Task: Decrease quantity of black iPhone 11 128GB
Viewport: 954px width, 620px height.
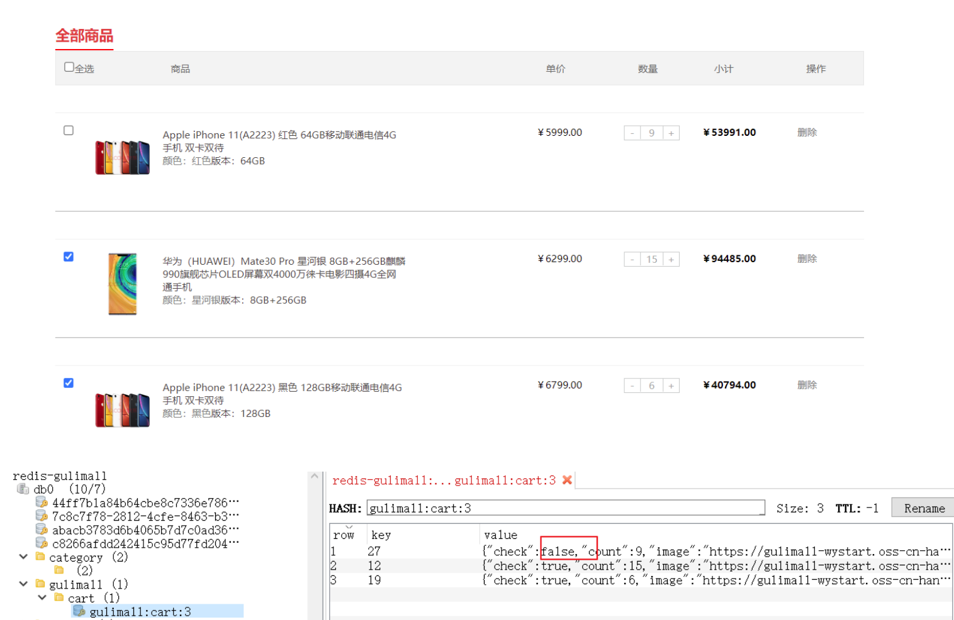Action: [632, 385]
